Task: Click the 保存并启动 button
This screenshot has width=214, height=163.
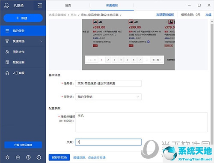Action: pyautogui.click(x=59, y=157)
